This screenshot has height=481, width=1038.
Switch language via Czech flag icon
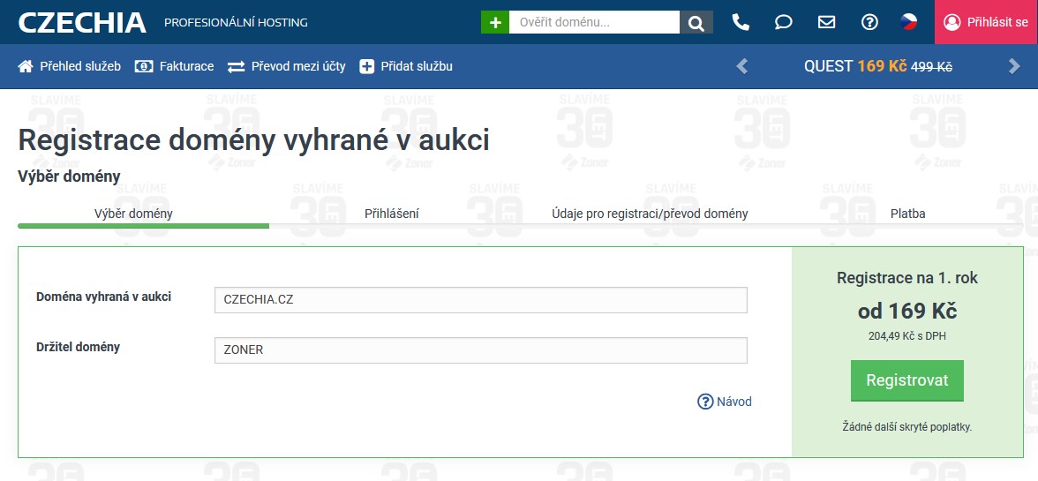pos(909,22)
